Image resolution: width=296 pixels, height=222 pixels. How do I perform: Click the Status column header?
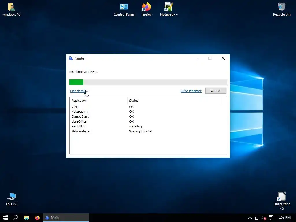coord(174,101)
